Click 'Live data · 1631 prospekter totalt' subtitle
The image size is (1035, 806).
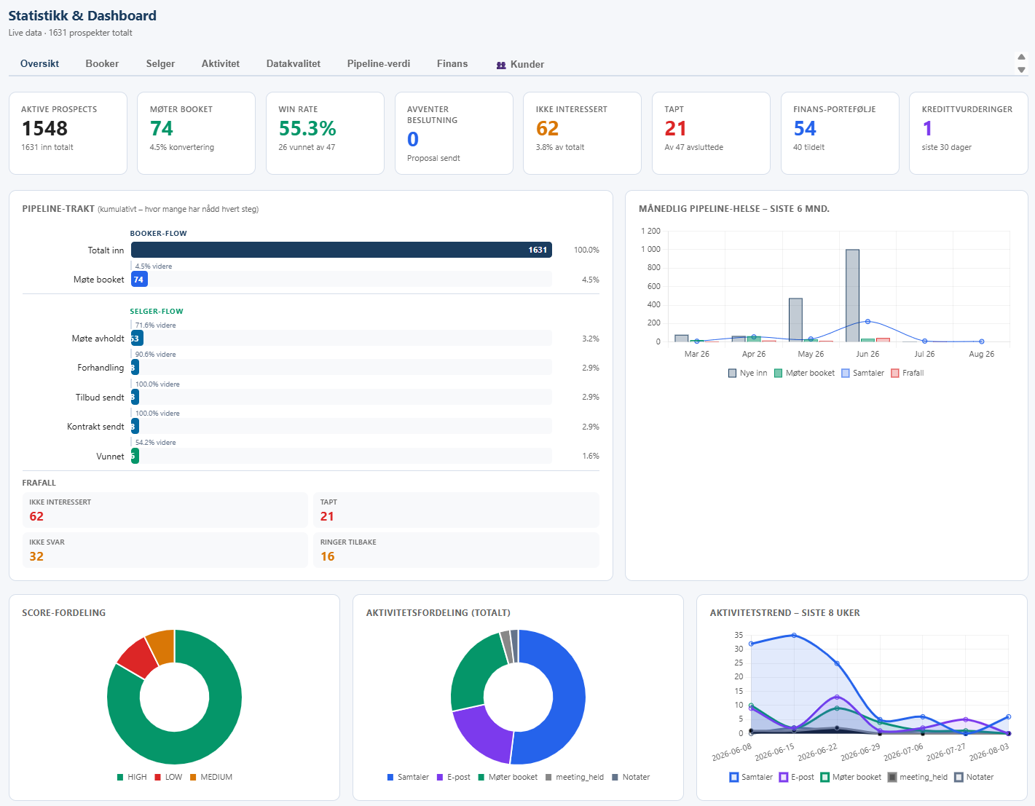click(x=71, y=33)
